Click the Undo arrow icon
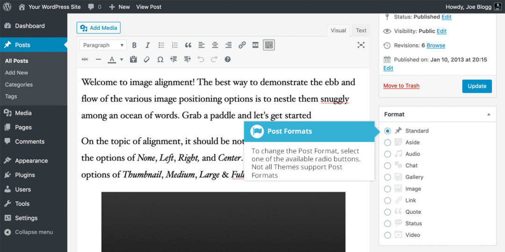Viewport: 505px width, 252px height. pos(201,59)
